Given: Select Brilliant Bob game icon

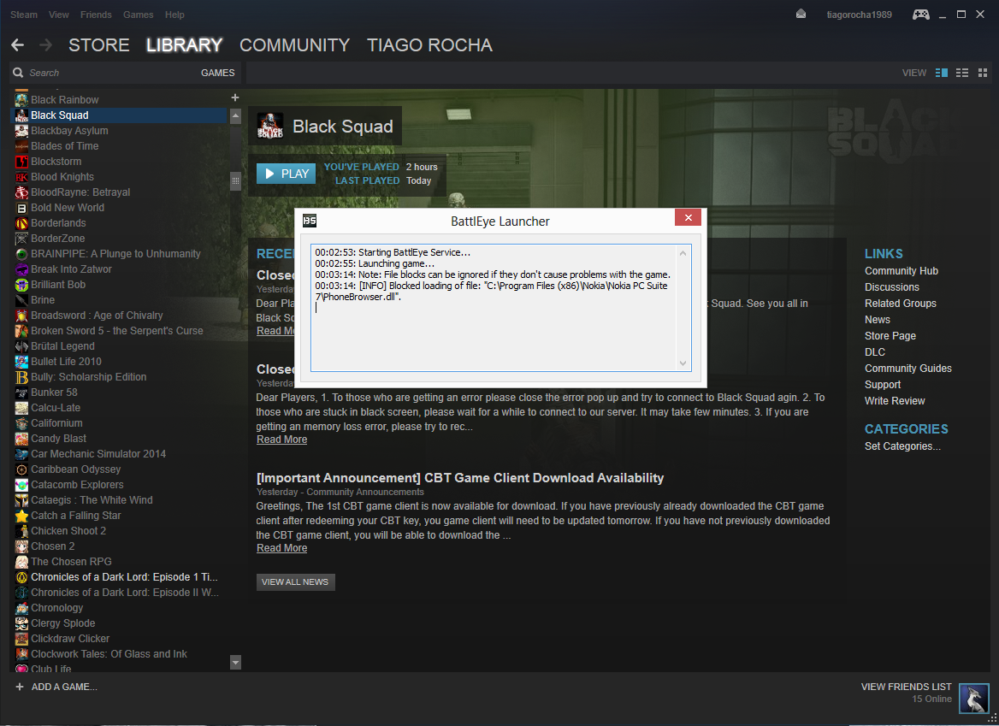Looking at the screenshot, I should 21,285.
